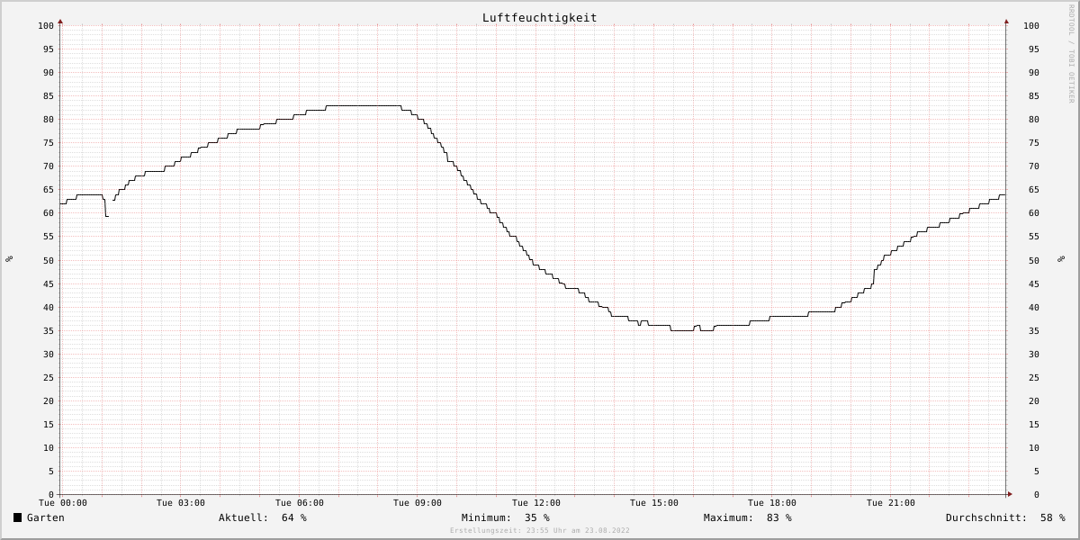Click the Durchschnitt: label
Image resolution: width=1080 pixels, height=540 pixels.
[986, 517]
